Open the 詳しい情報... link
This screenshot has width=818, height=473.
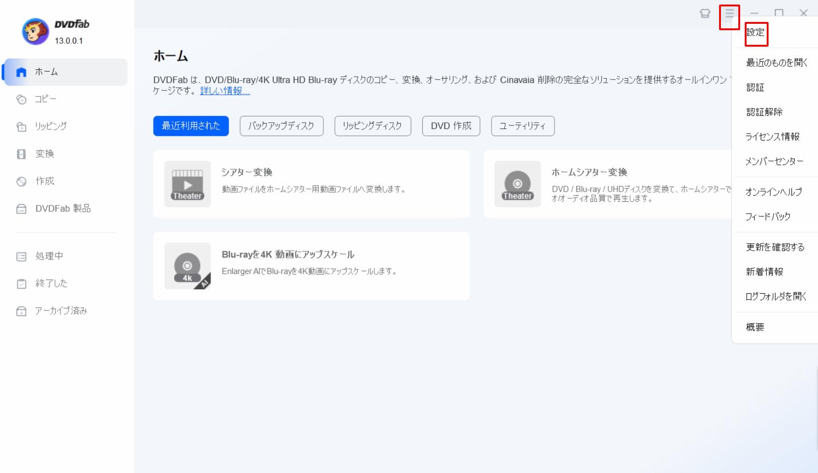point(225,91)
